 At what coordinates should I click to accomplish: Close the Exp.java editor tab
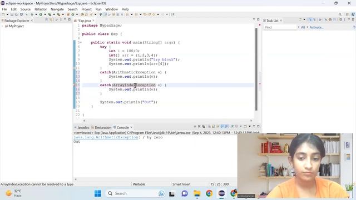click(x=93, y=21)
